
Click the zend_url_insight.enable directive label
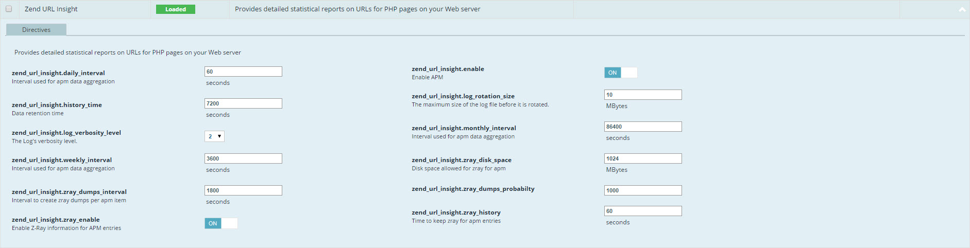click(448, 69)
